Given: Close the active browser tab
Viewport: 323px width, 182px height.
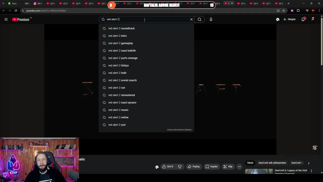Looking at the screenshot, I should (232, 4).
